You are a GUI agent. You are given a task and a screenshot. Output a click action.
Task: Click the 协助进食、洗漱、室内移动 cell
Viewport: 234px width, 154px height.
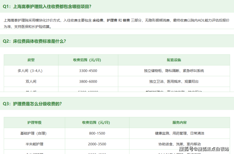coord(180,144)
